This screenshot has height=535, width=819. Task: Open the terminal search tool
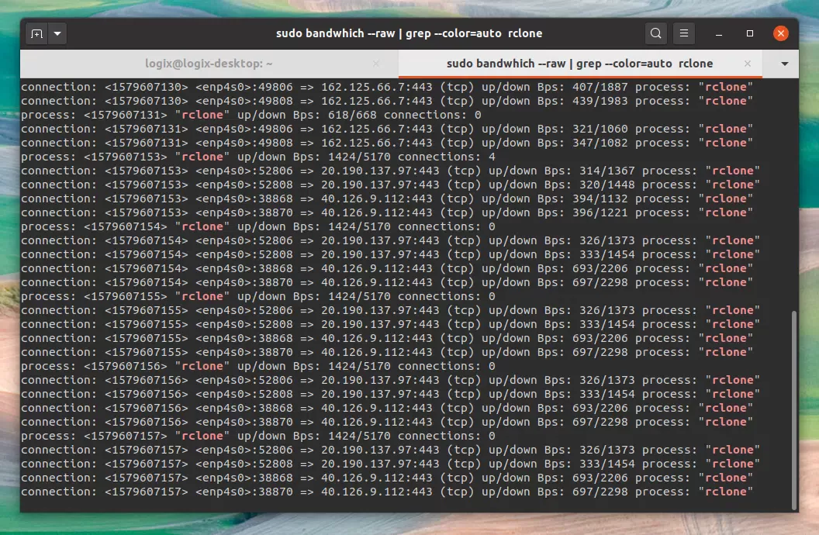[x=656, y=34]
